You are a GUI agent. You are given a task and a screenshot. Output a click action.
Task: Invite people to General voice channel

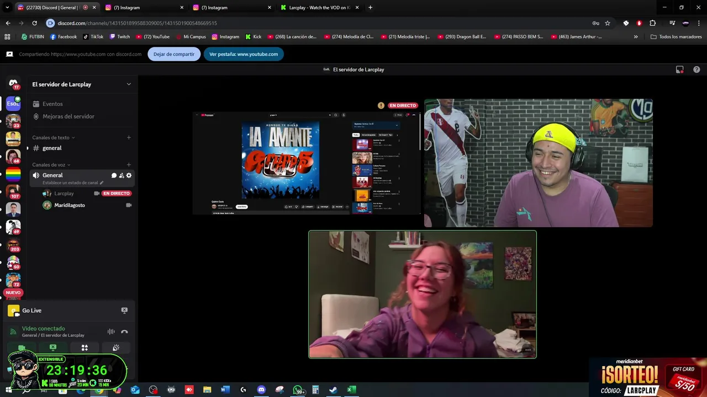122,175
